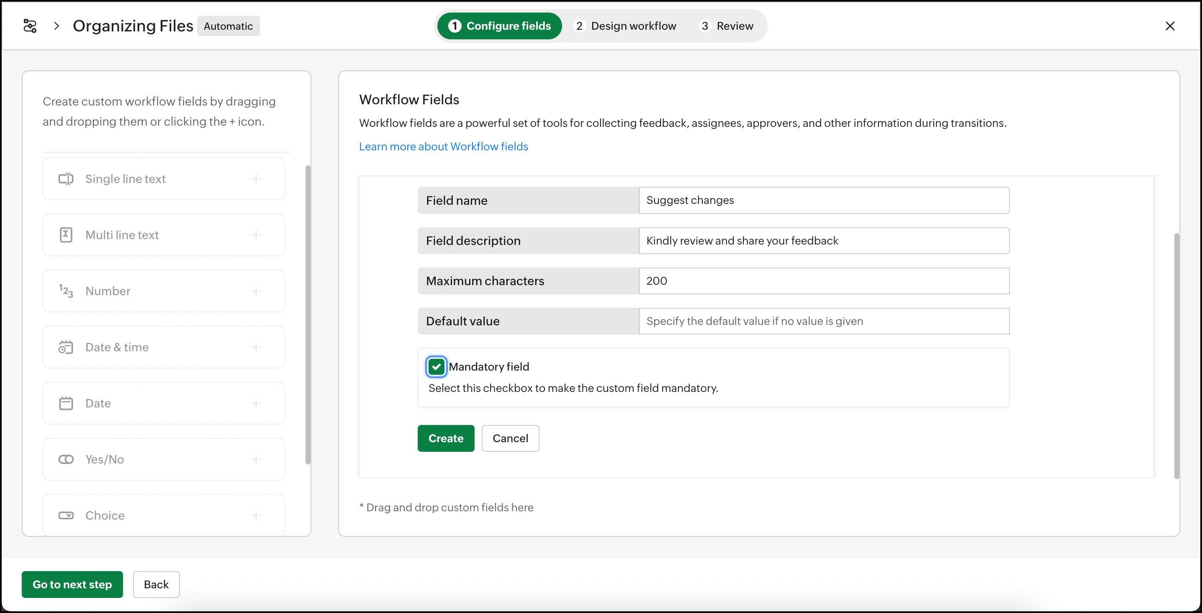1202x613 pixels.
Task: Uncheck the Mandatory field checkbox
Action: point(436,366)
